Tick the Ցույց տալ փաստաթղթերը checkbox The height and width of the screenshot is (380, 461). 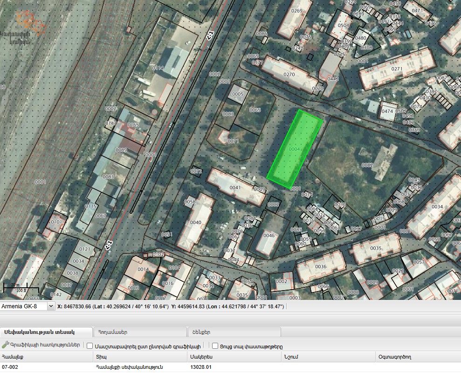(215, 346)
